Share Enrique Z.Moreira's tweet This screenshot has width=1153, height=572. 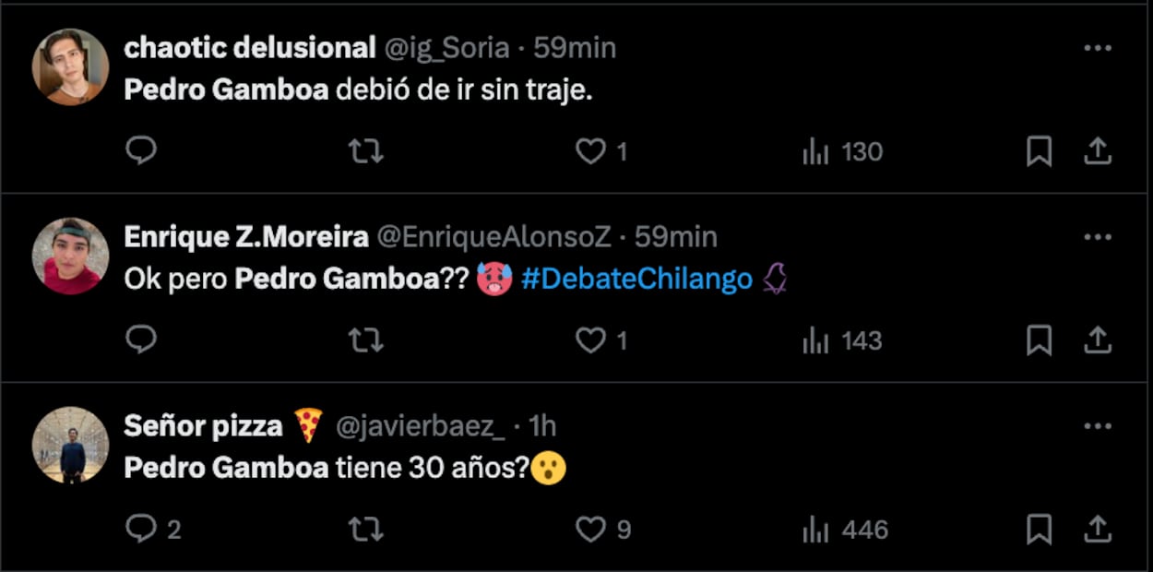(x=1097, y=340)
